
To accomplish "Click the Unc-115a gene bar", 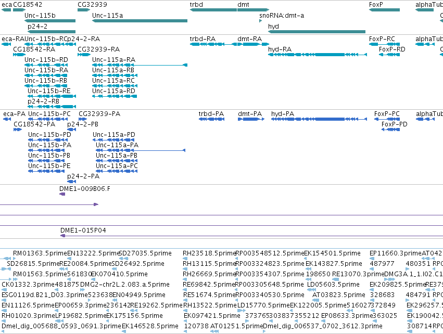I will 140,21.
